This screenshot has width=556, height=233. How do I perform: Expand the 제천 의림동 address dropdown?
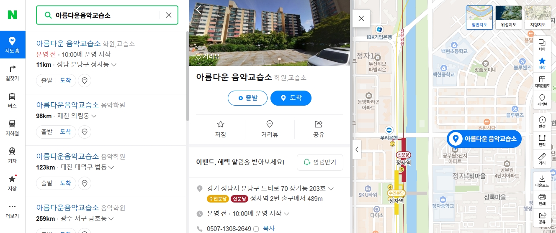pos(94,116)
